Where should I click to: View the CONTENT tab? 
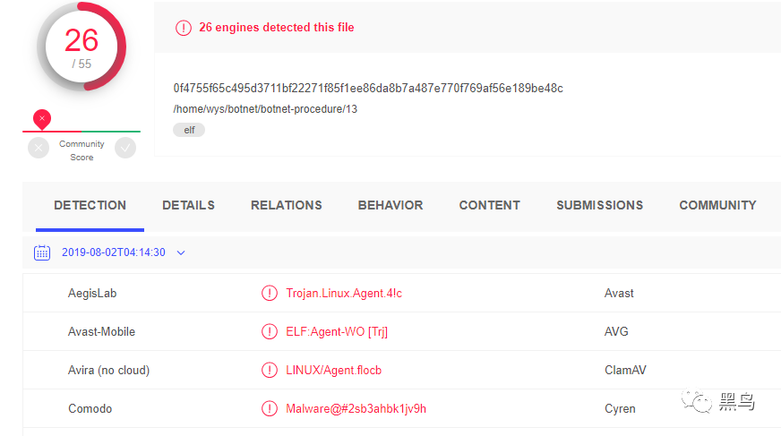(x=489, y=205)
